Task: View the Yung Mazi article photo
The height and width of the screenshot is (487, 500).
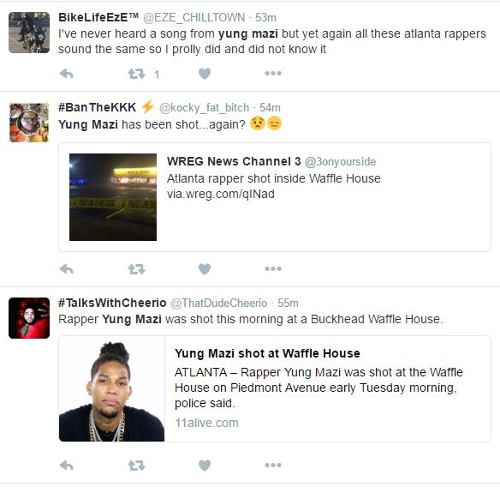Action: (x=111, y=388)
